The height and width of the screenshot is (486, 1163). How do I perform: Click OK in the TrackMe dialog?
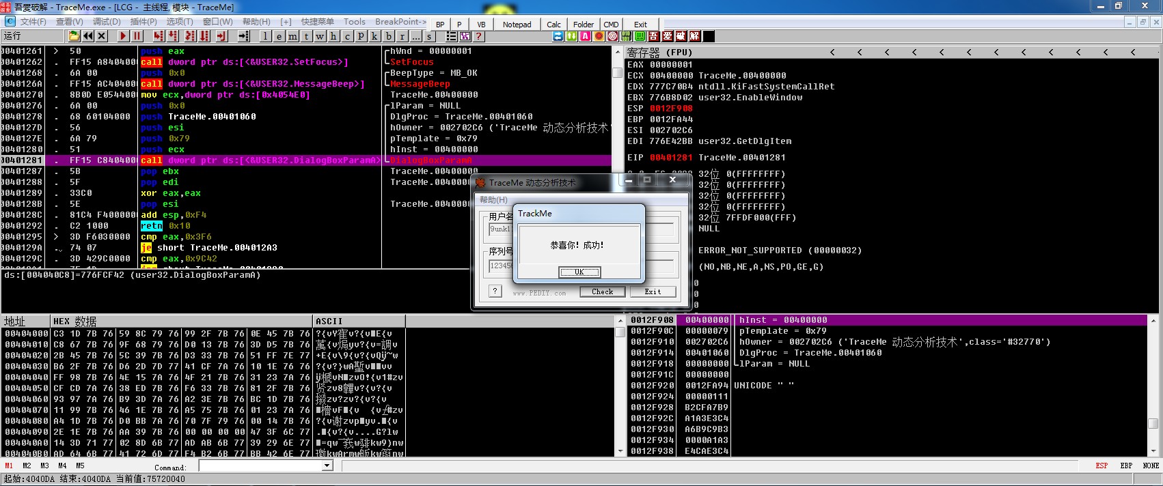click(579, 272)
